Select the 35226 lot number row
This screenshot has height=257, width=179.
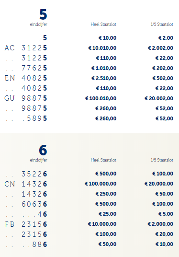coord(26,174)
